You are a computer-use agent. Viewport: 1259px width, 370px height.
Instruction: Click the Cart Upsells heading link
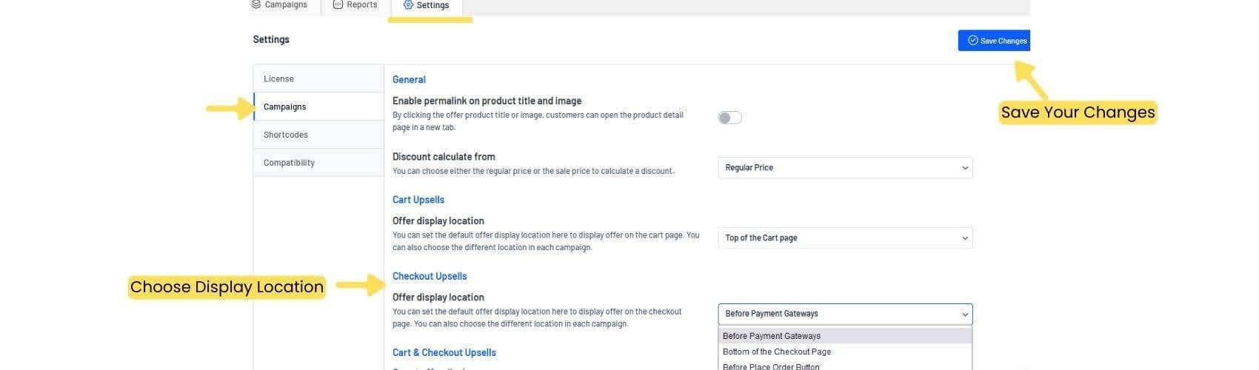coord(418,200)
